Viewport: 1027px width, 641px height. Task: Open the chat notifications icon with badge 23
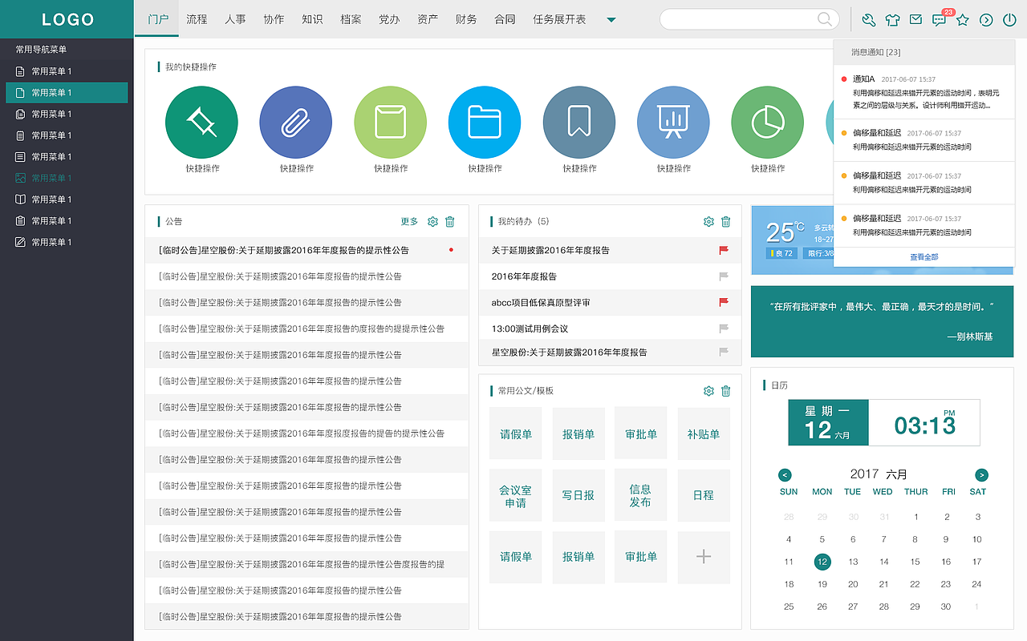[x=940, y=20]
